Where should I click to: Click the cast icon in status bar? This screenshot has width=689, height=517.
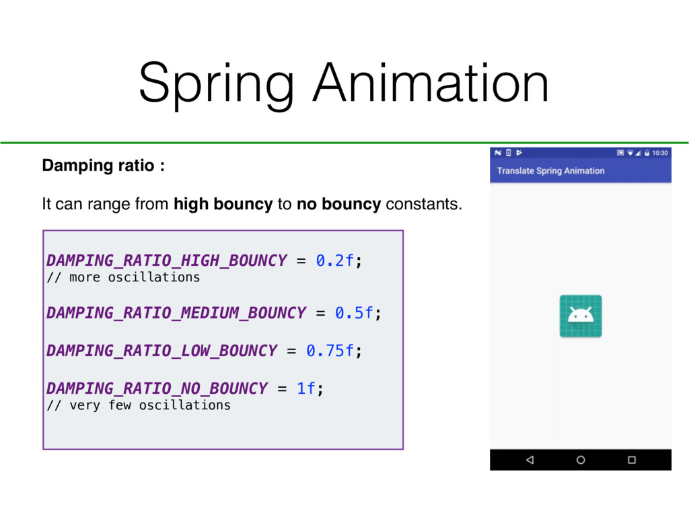620,153
